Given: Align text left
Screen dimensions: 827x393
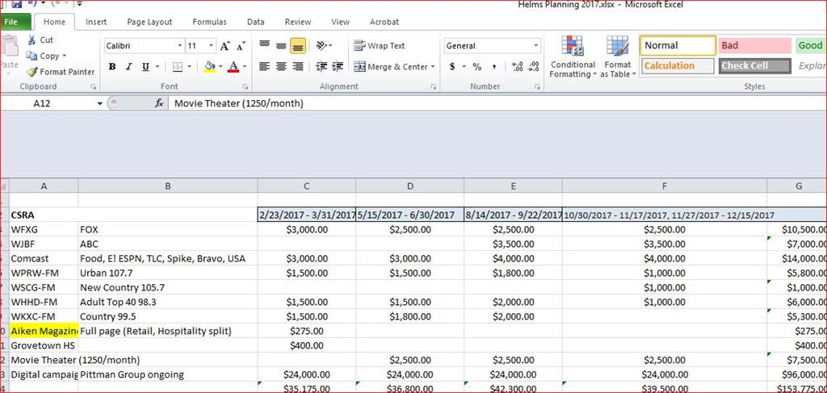Looking at the screenshot, I should point(265,66).
